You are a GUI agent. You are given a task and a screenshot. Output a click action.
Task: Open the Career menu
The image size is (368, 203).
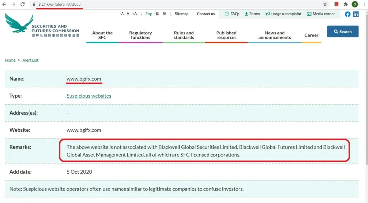point(312,35)
